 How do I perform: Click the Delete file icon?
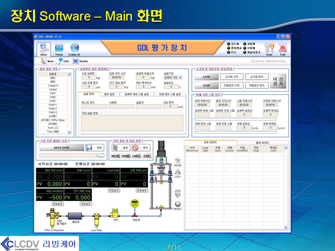[x=76, y=61]
